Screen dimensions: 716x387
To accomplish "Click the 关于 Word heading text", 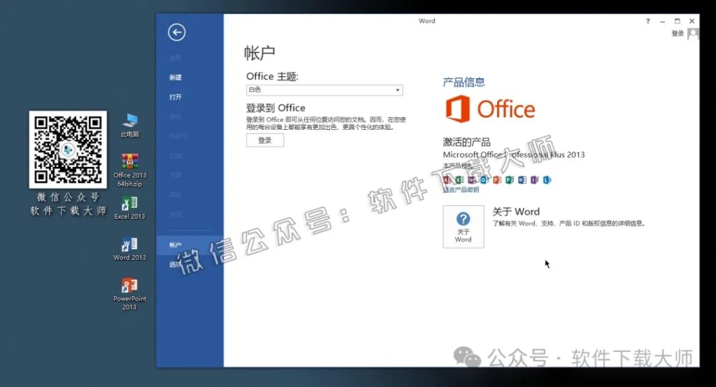I will point(515,212).
